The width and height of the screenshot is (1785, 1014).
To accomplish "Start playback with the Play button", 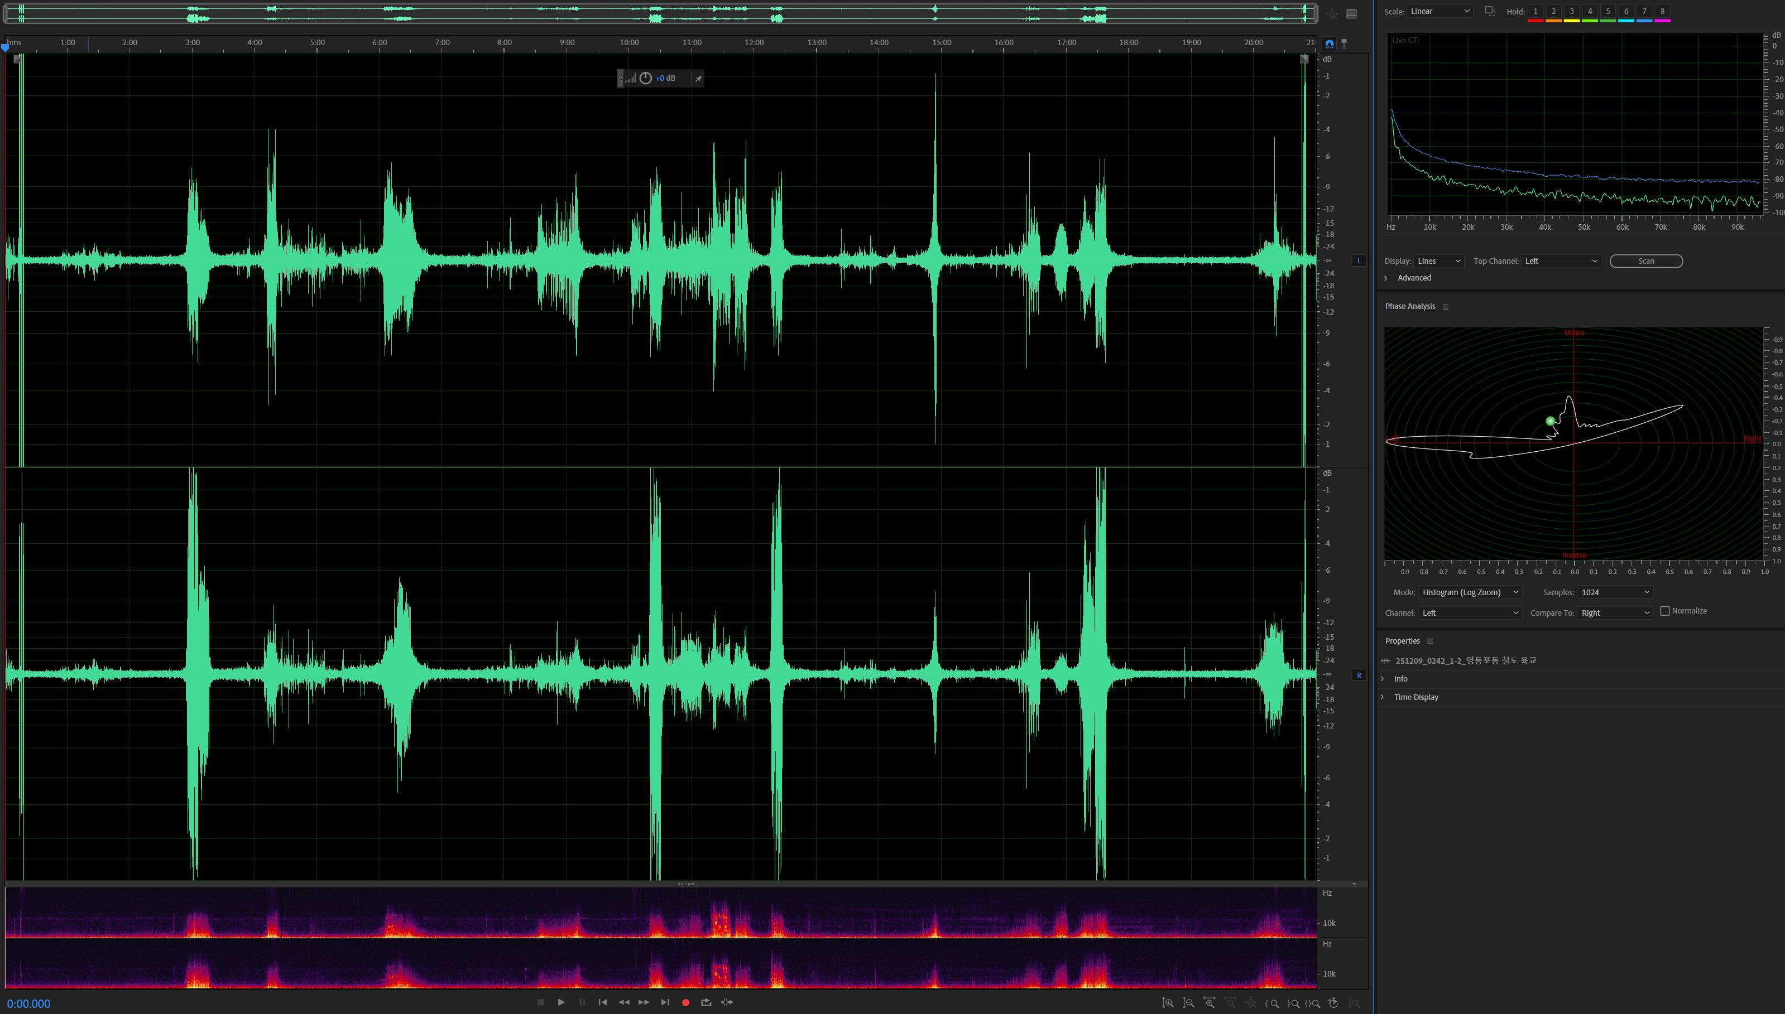I will pos(561,1002).
